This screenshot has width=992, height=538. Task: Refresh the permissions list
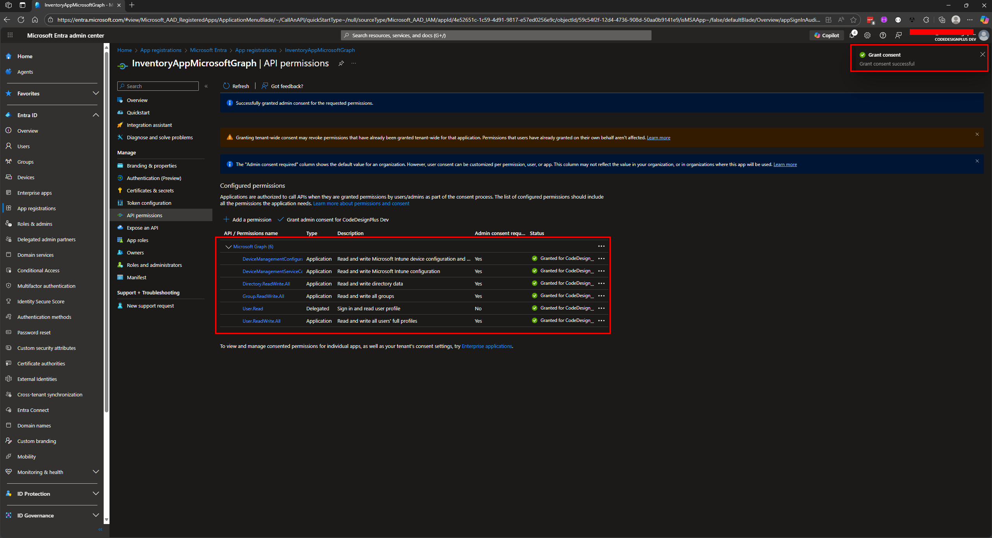click(x=236, y=86)
